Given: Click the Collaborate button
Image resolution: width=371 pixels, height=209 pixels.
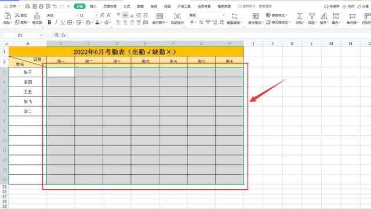Looking at the screenshot, I should [x=348, y=6].
